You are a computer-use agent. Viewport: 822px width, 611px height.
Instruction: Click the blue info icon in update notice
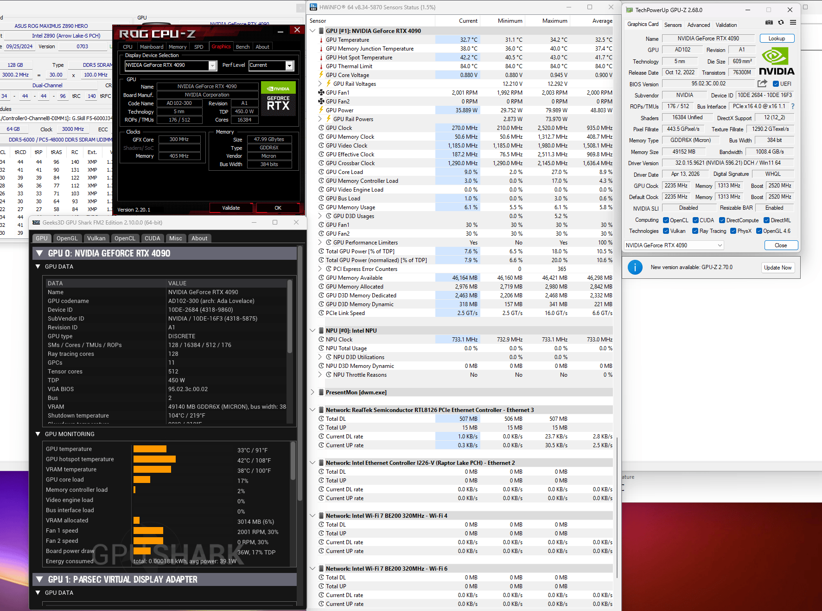[x=635, y=267]
